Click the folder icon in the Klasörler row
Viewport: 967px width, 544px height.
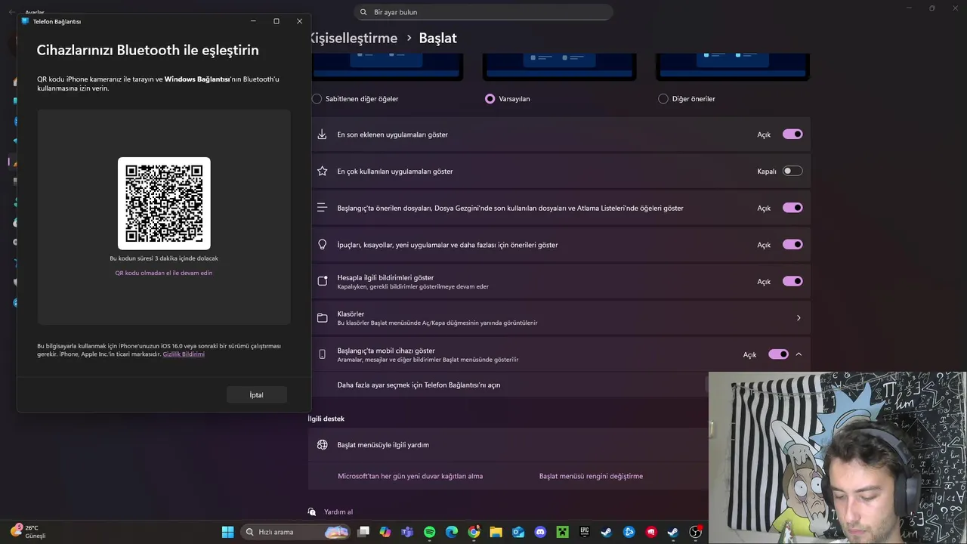click(x=322, y=318)
